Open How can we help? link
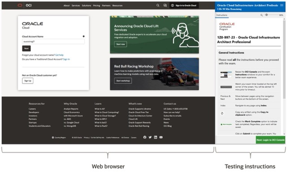This screenshot has width=287, height=173. (172, 112)
